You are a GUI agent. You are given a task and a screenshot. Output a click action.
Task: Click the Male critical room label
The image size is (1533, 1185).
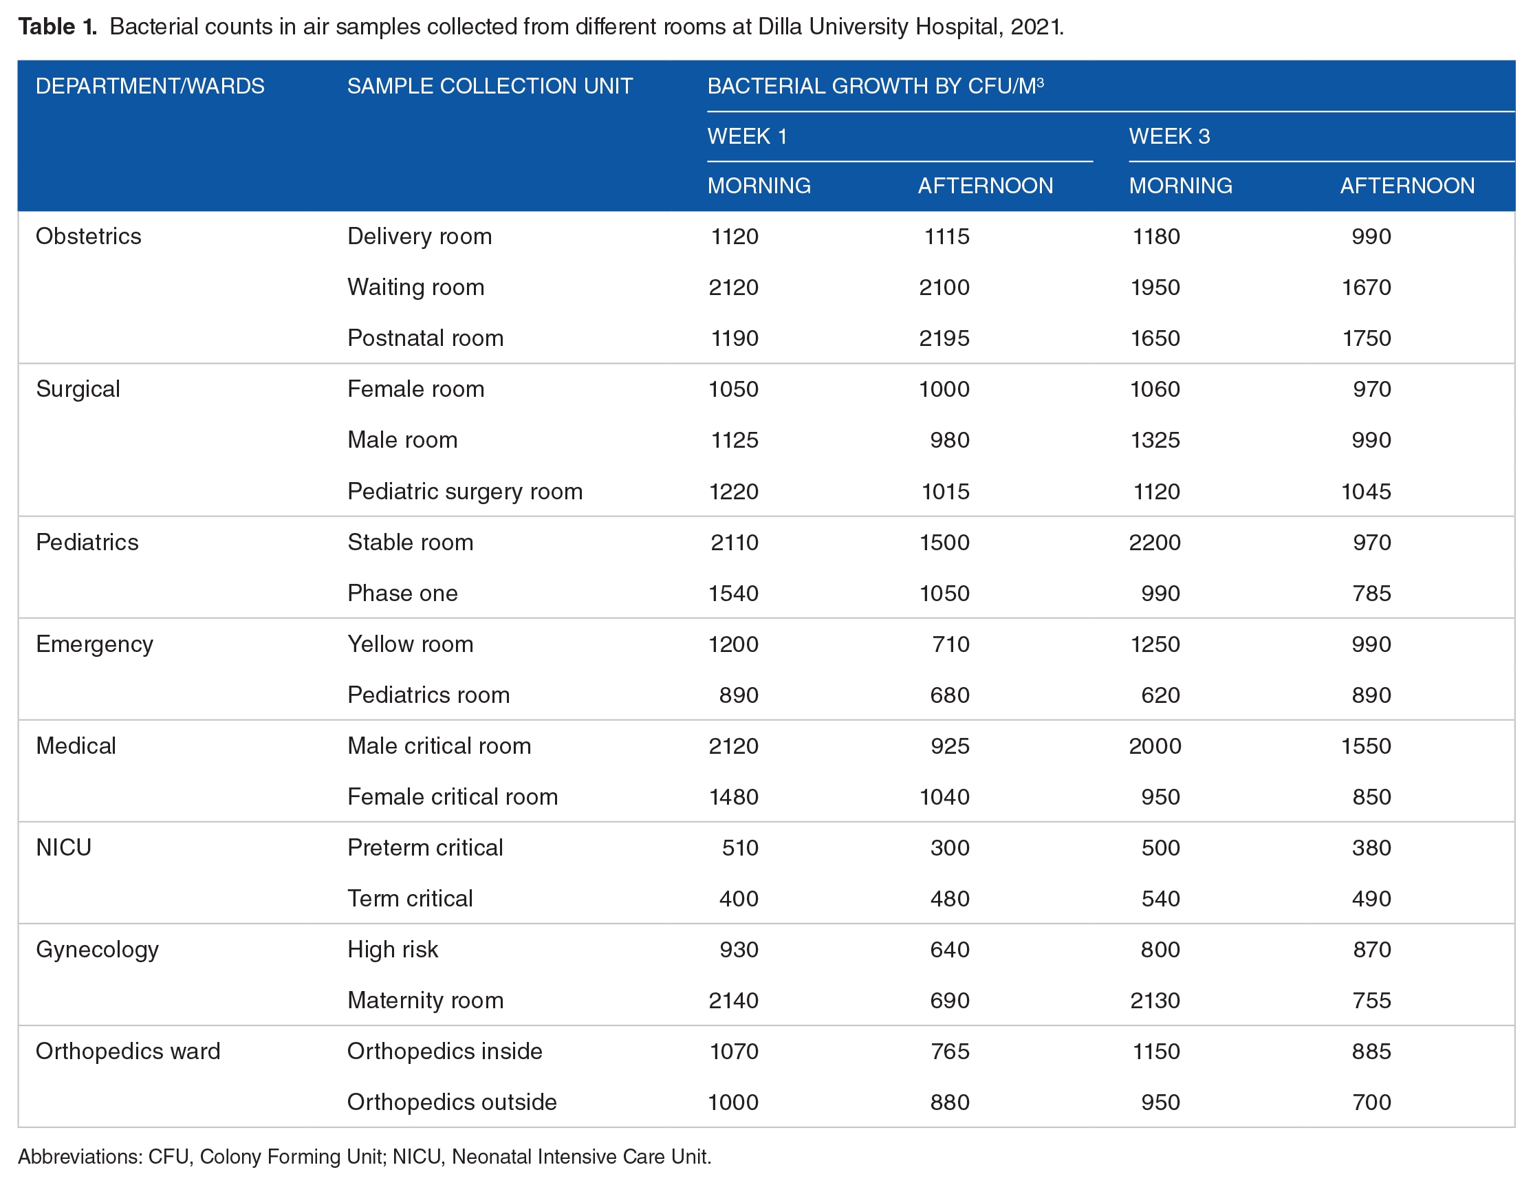click(x=439, y=746)
